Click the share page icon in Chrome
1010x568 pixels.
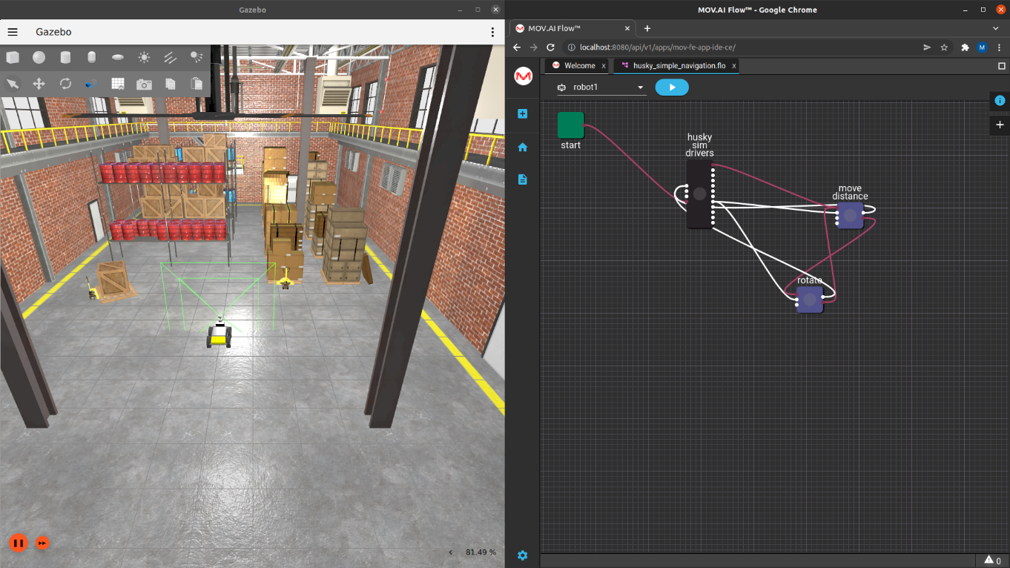click(927, 47)
